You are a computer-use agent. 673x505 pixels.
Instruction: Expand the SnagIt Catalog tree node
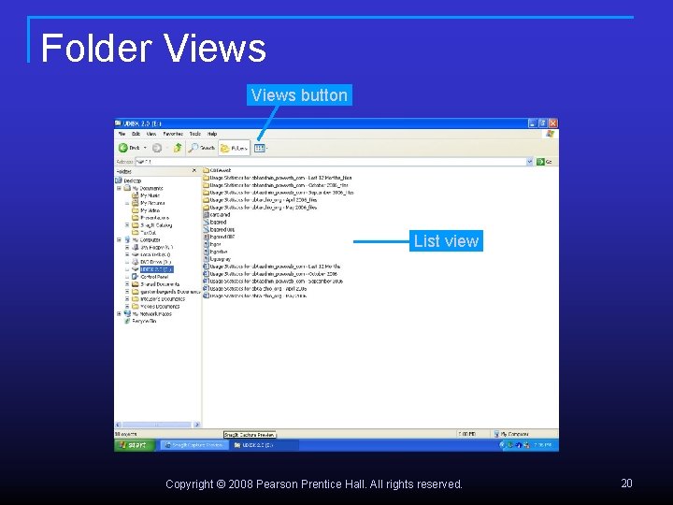[127, 225]
